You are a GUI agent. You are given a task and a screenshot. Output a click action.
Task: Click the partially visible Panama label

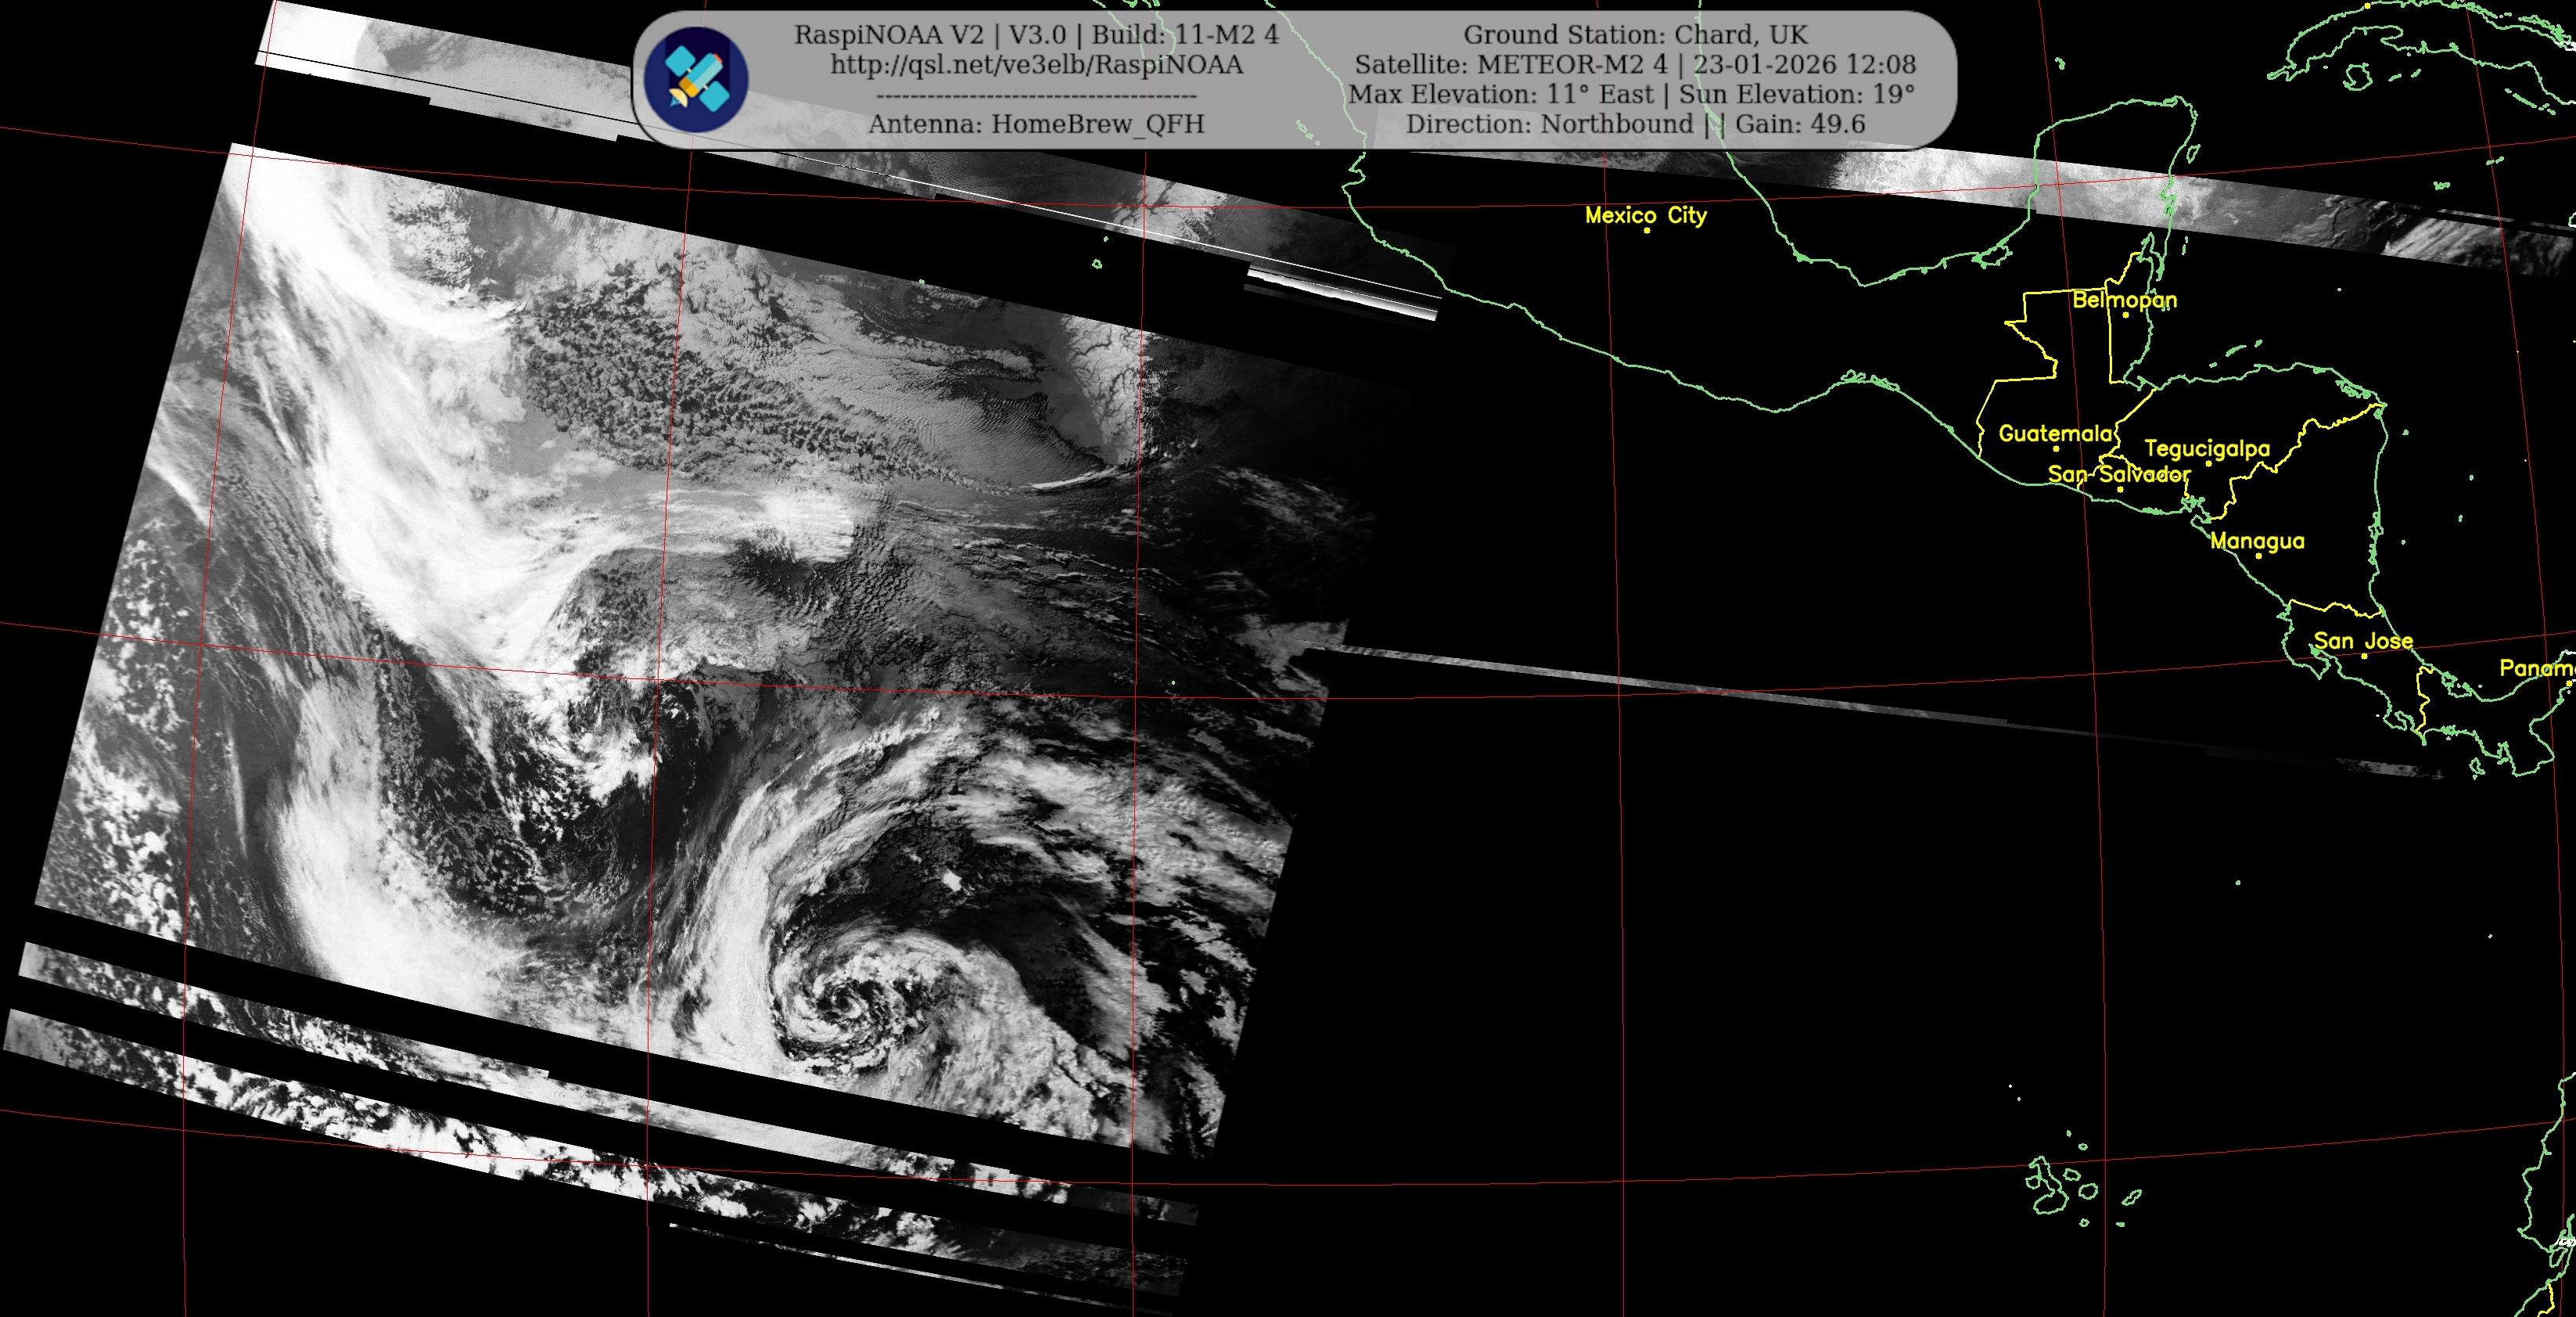coord(2536,668)
